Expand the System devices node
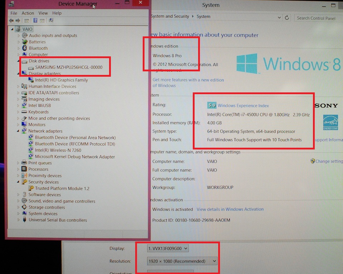 18,214
